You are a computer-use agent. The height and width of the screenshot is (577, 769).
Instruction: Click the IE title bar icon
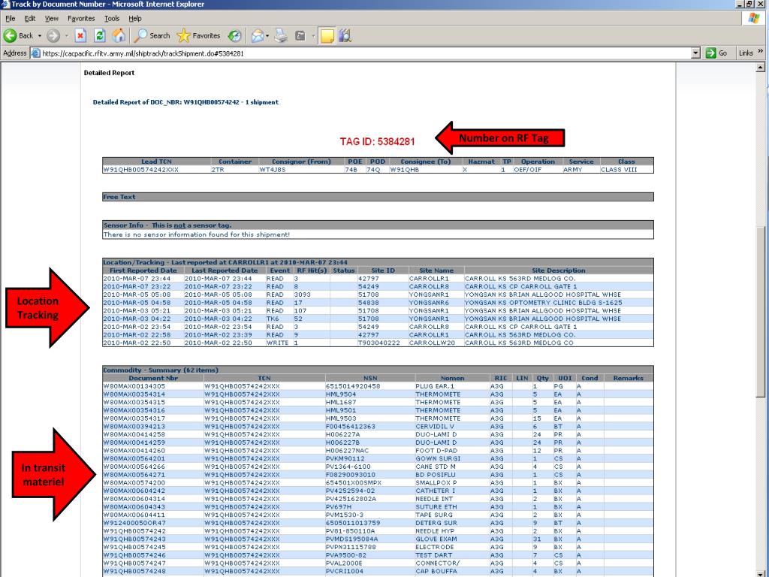(5, 4)
